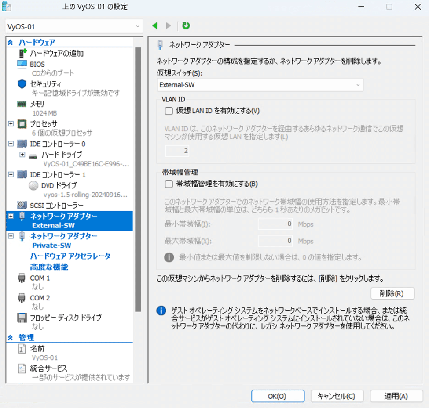This screenshot has width=429, height=408.
Task: Select the 1024 MB memory value
Action: point(44,113)
